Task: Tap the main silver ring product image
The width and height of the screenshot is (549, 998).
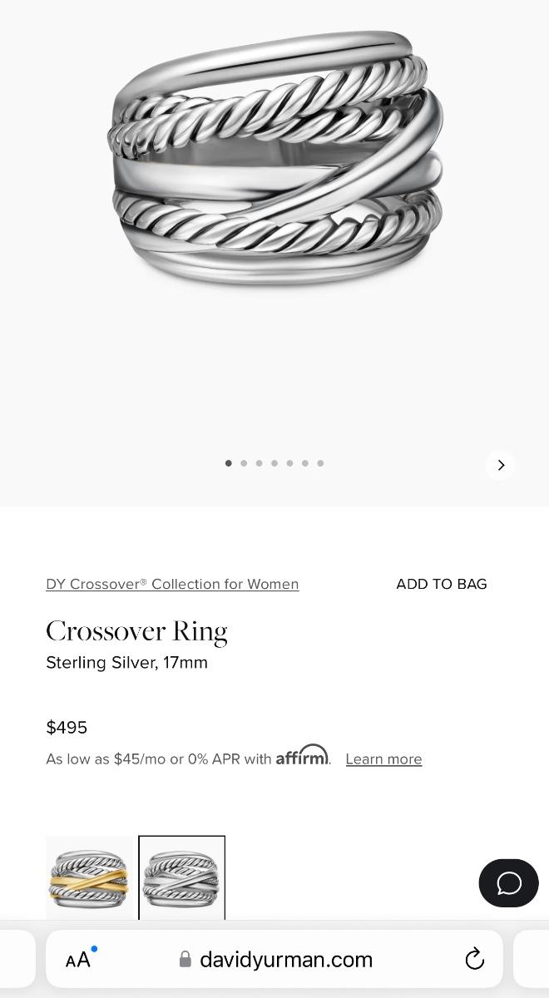Action: (274, 158)
